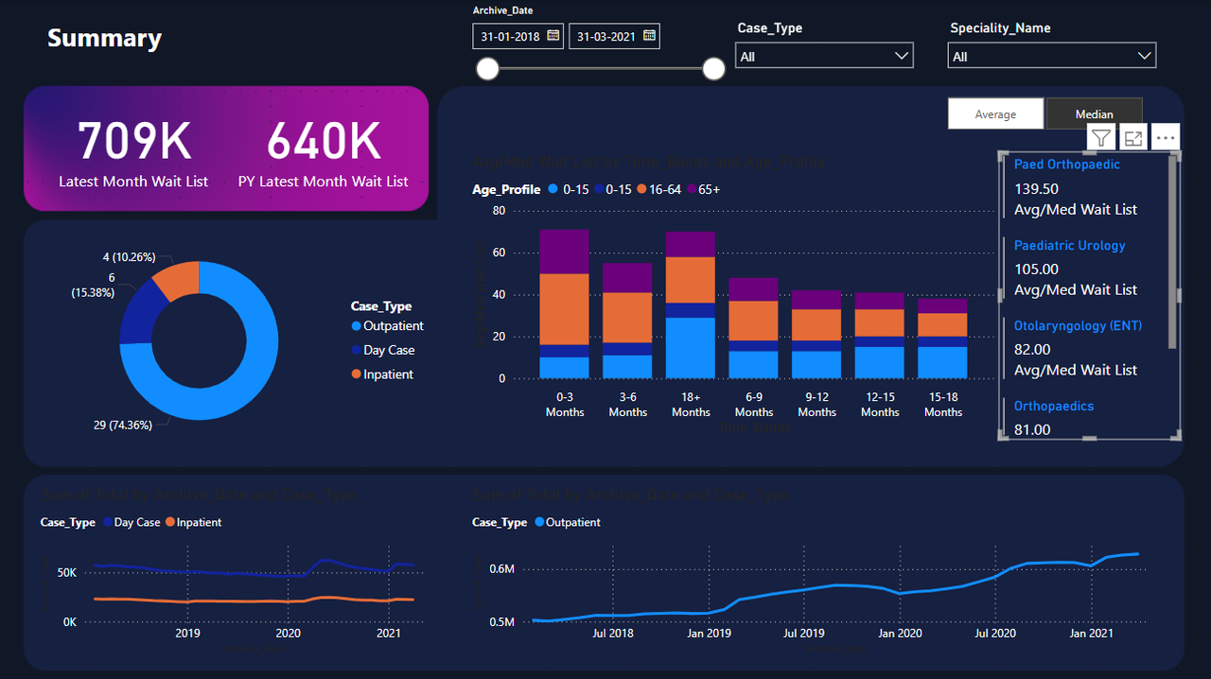Switch to the Average button
Image resolution: width=1211 pixels, height=679 pixels.
coord(995,113)
